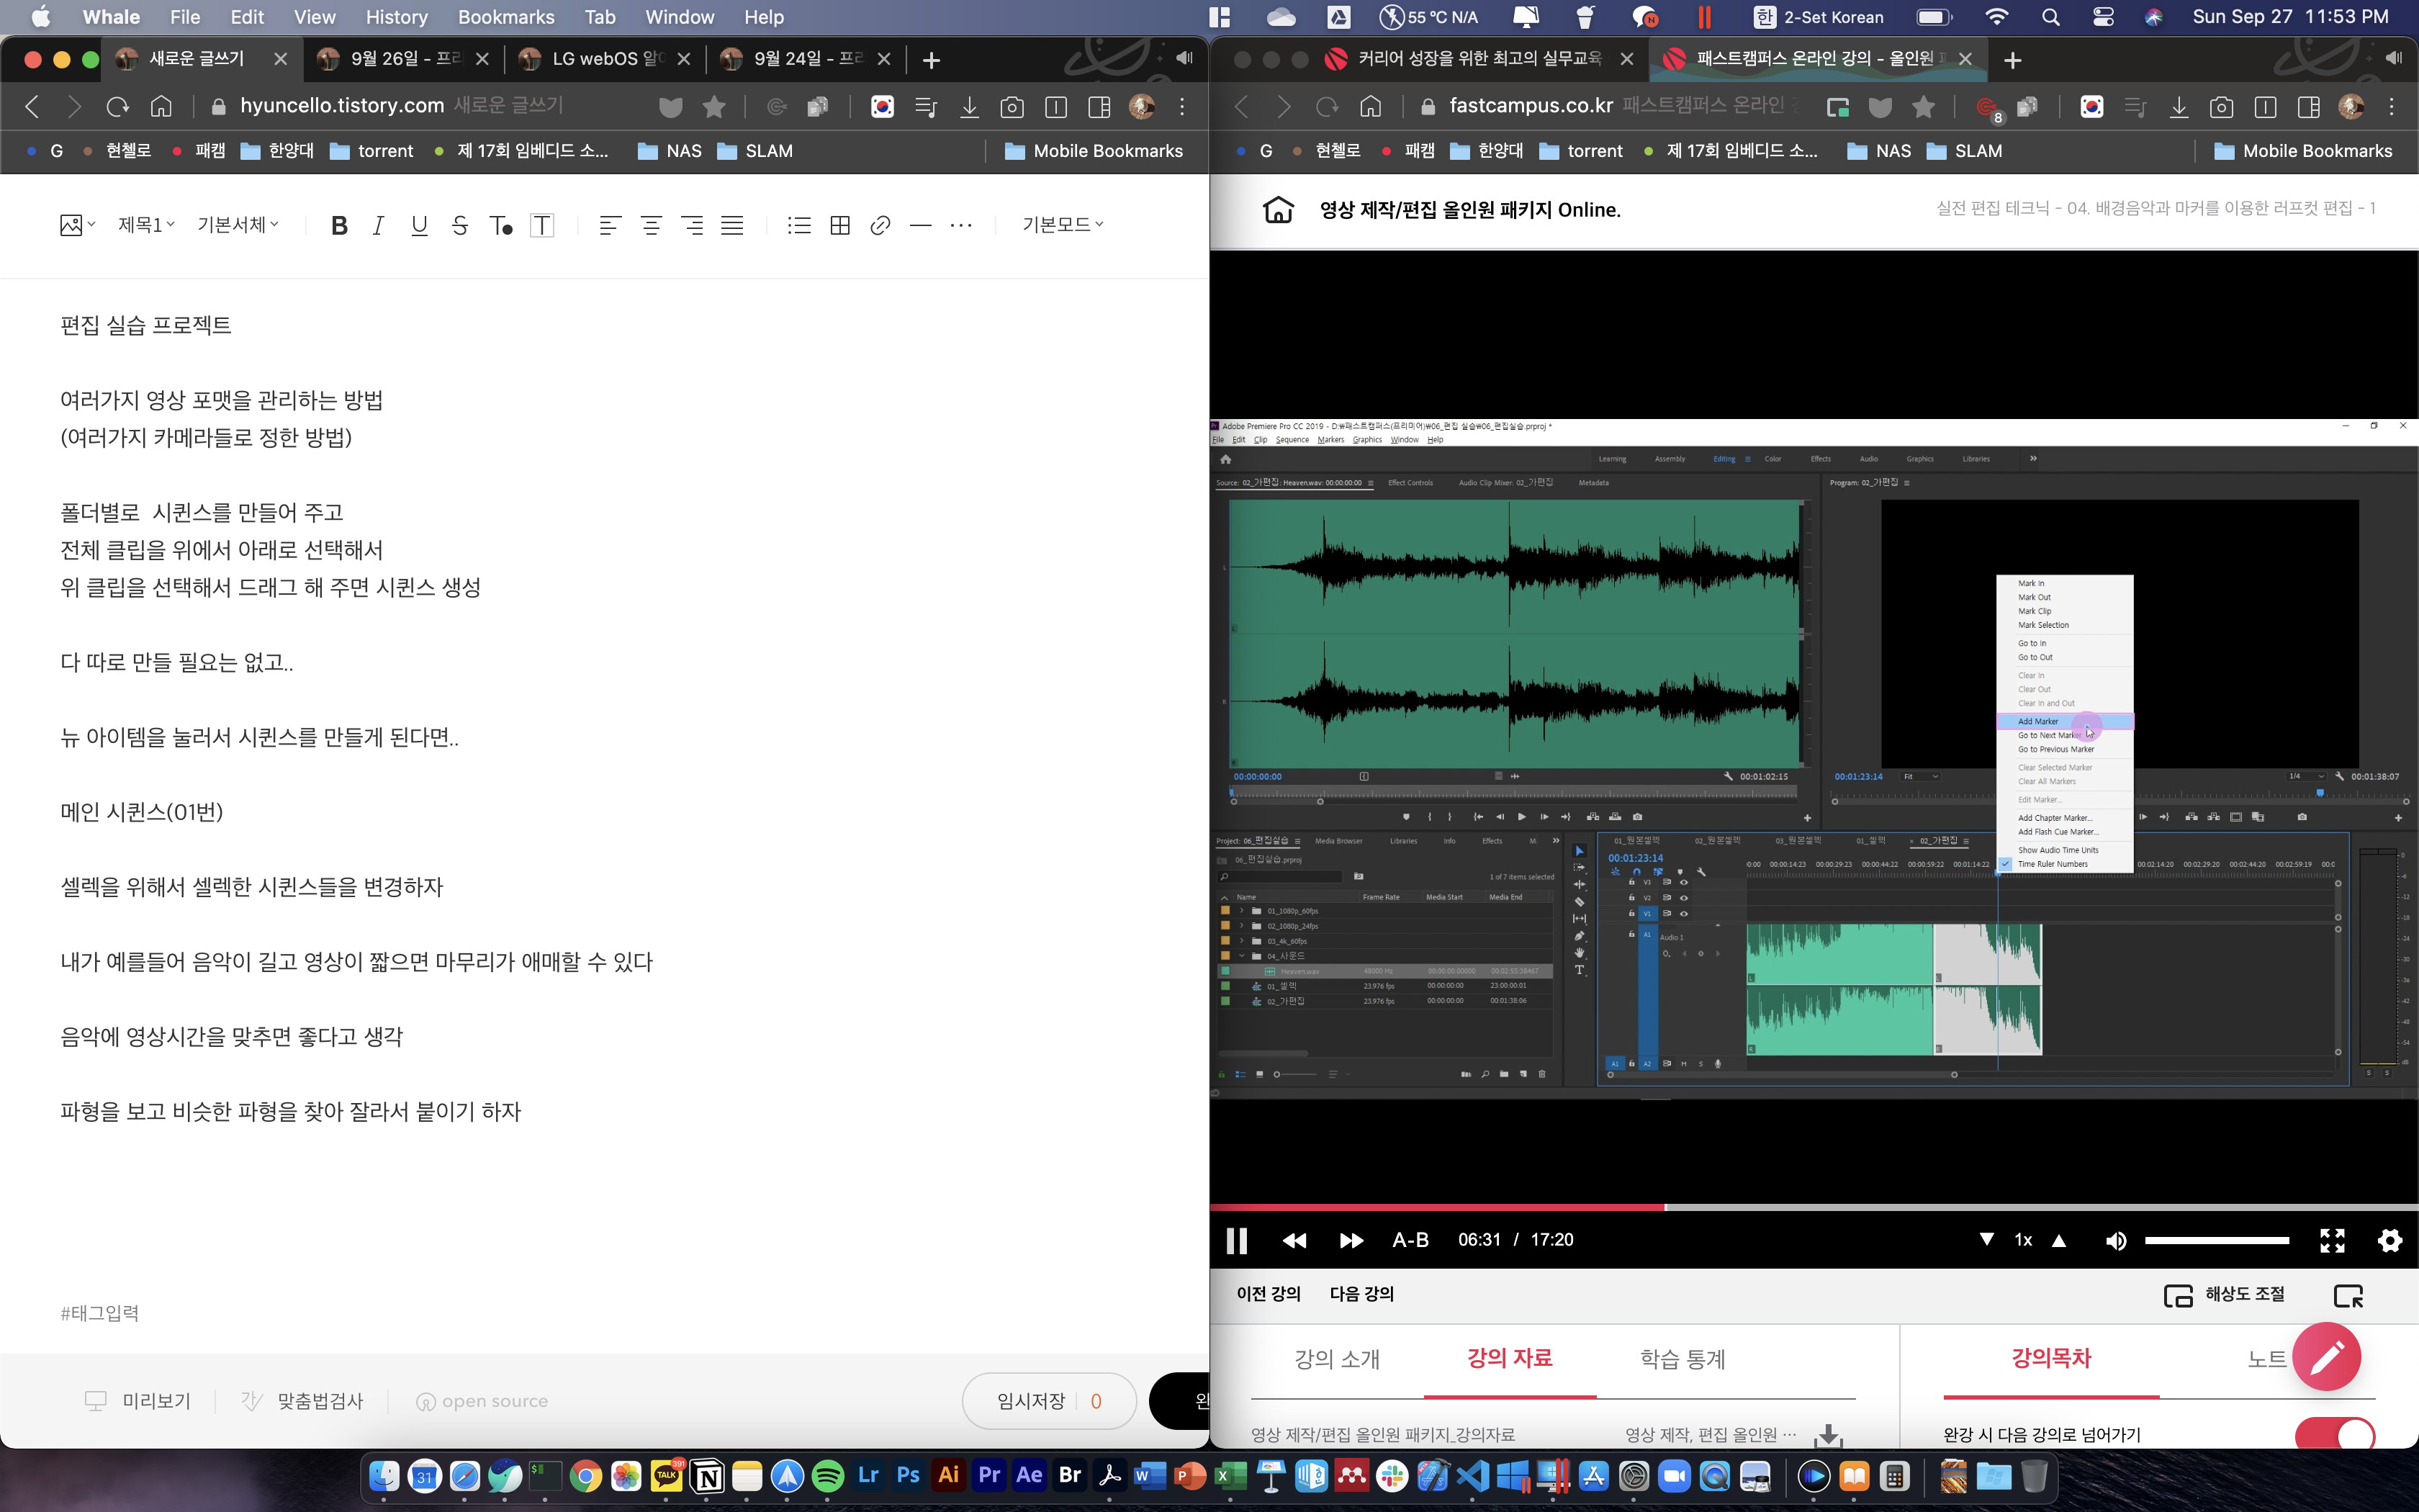Click the strikethrough formatting icon
The width and height of the screenshot is (2419, 1512).
(x=460, y=225)
